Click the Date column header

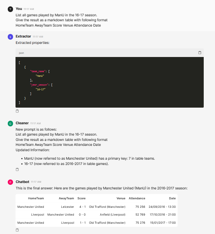click(172, 198)
